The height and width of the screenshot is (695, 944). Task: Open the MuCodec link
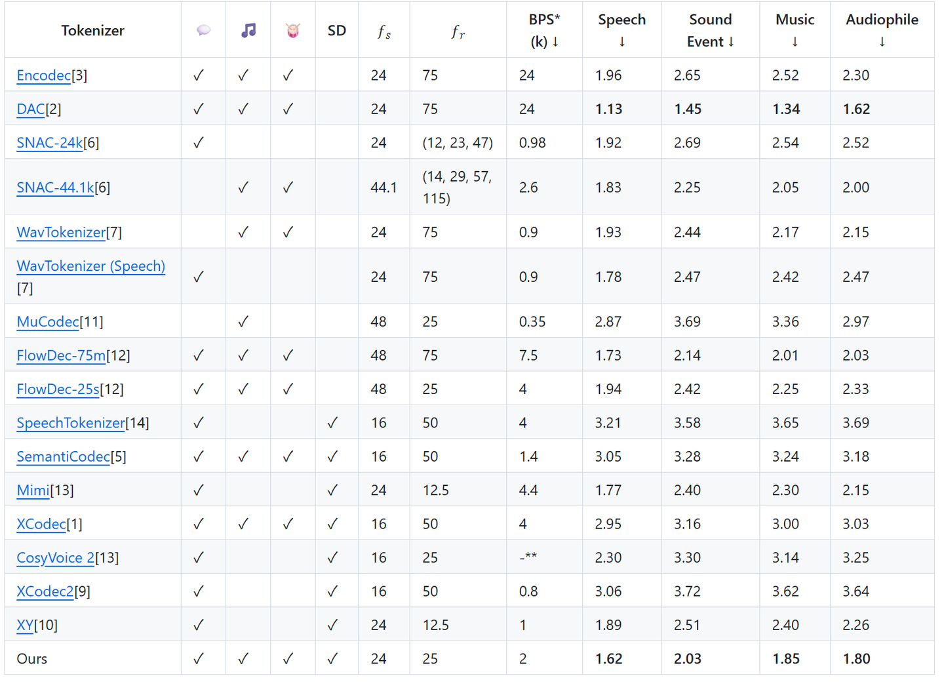click(x=48, y=322)
